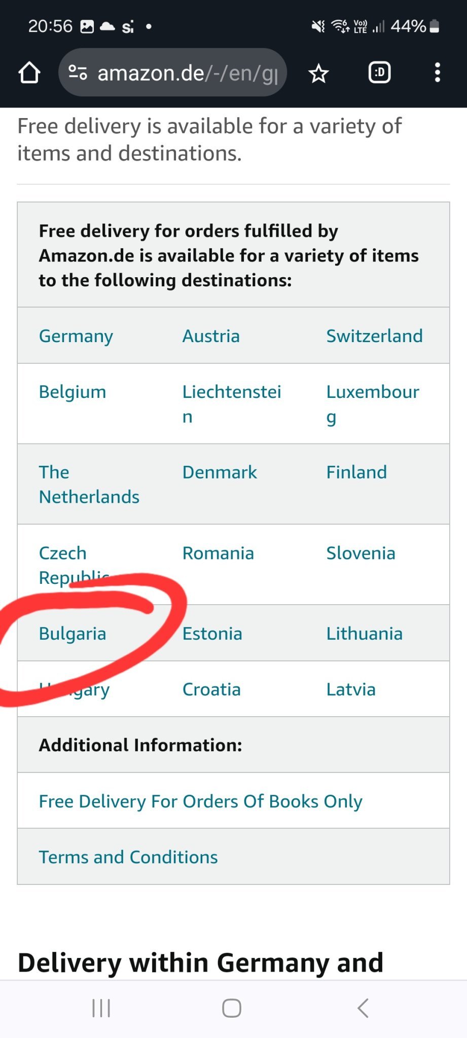Open the Switzerland link

pyautogui.click(x=374, y=336)
